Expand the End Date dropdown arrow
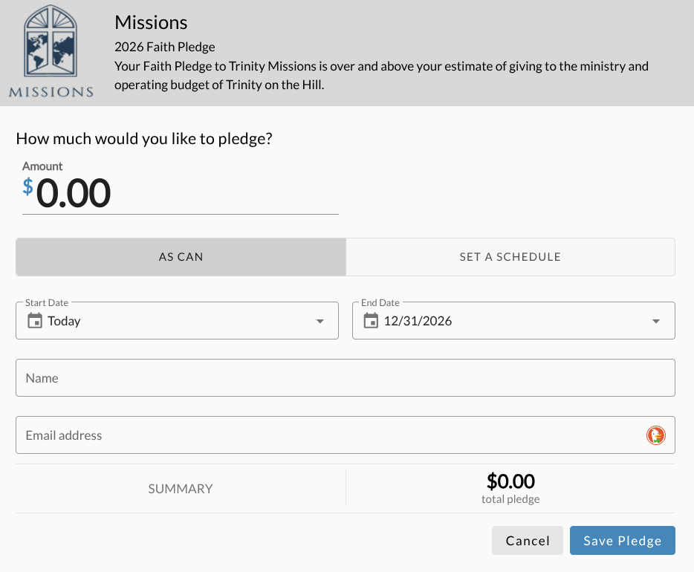 pos(656,321)
